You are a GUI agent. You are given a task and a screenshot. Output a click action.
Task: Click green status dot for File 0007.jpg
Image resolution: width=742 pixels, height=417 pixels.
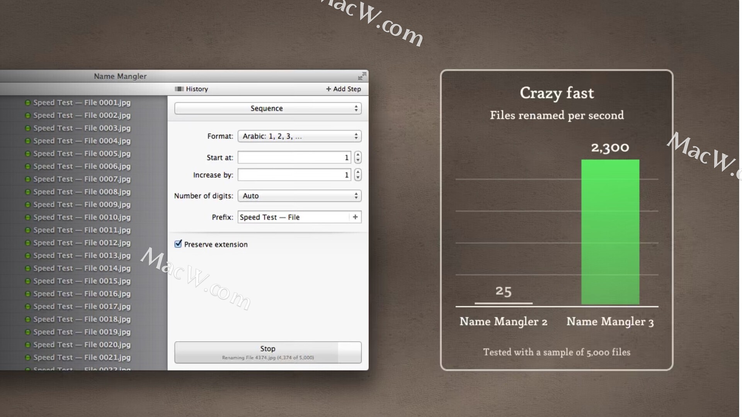tap(28, 179)
